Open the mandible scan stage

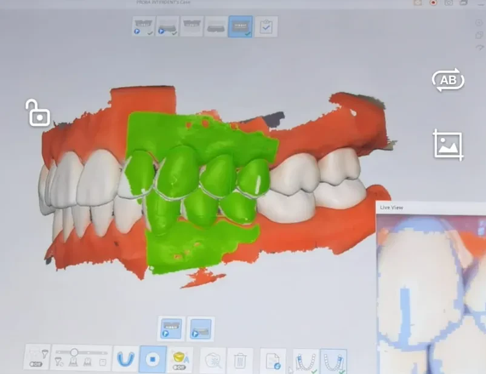[x=216, y=27]
